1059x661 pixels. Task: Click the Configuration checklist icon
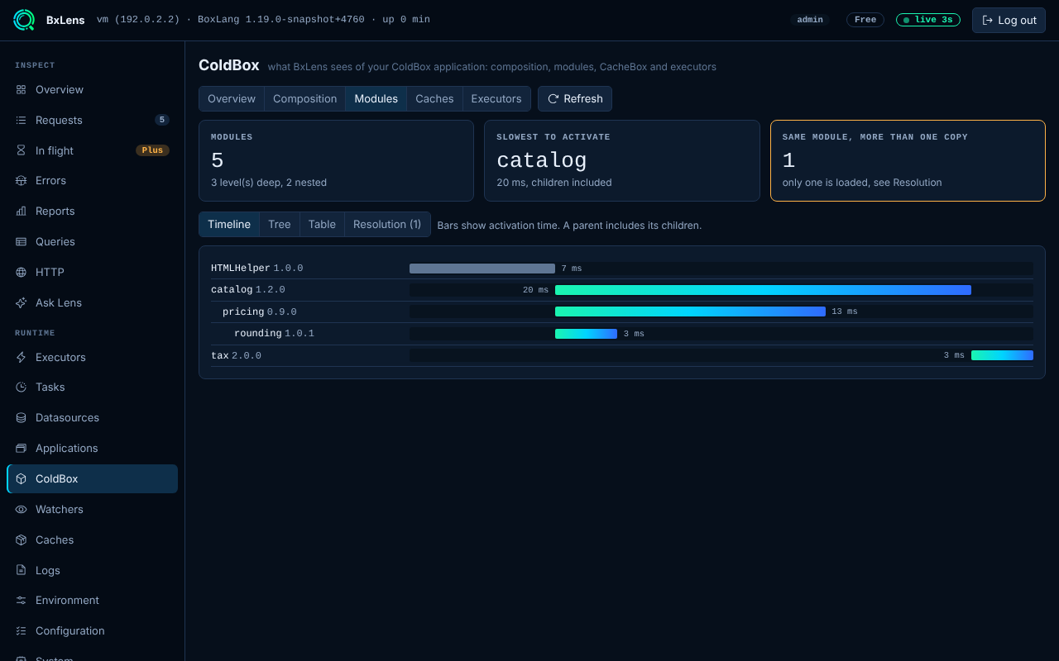22,630
